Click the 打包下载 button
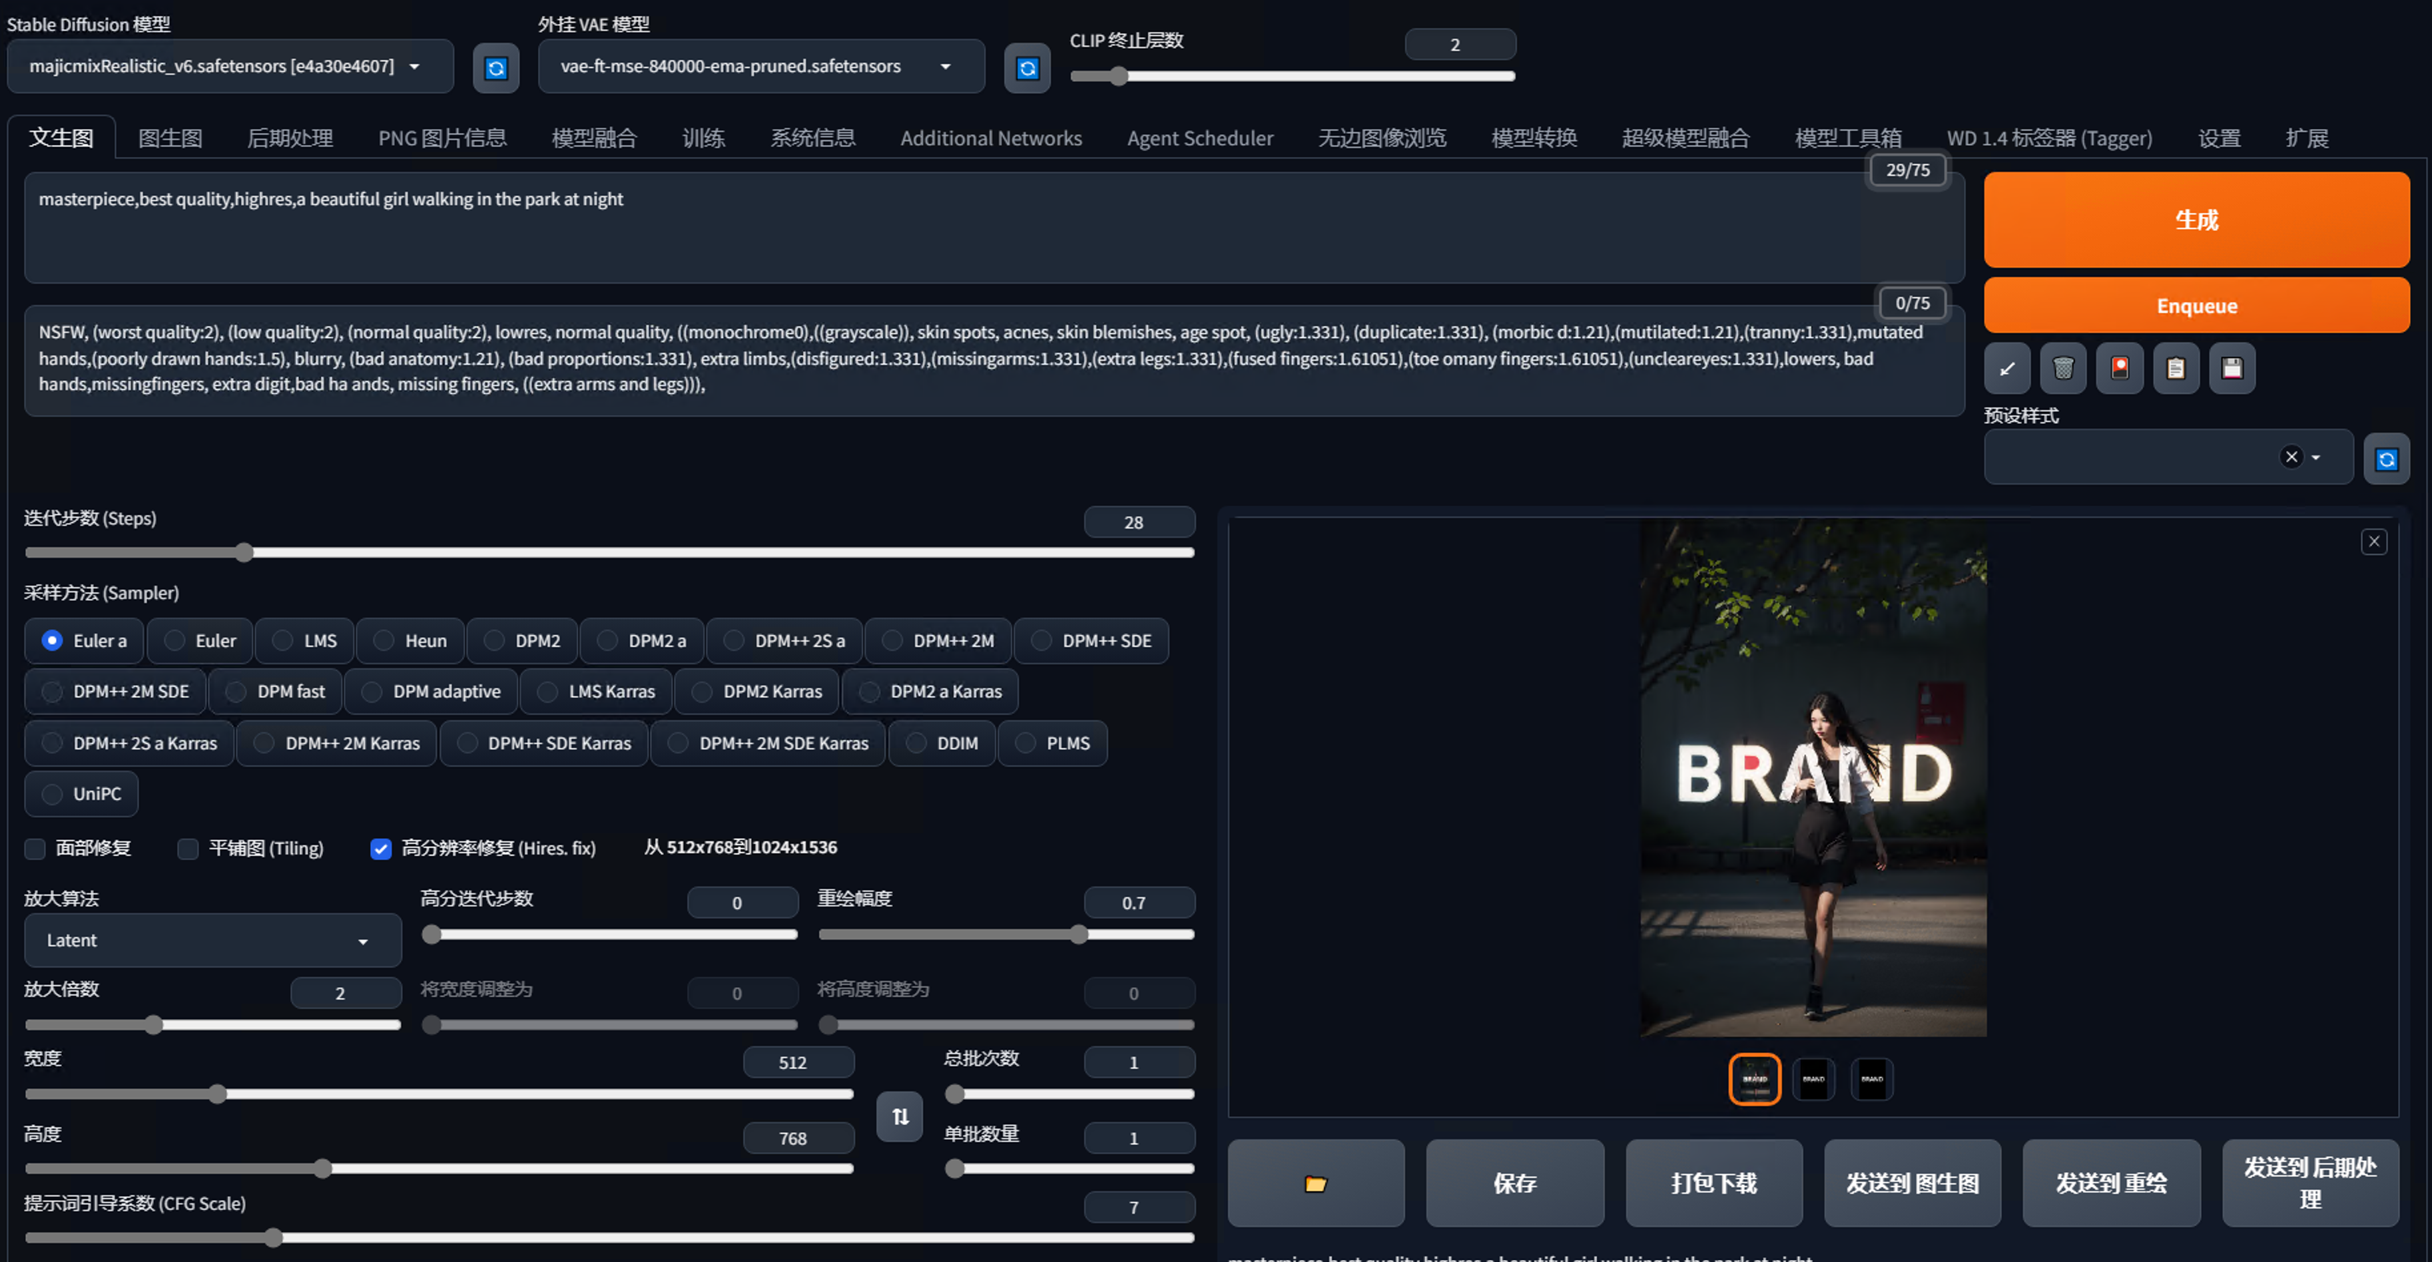The image size is (2432, 1262). (x=1715, y=1183)
